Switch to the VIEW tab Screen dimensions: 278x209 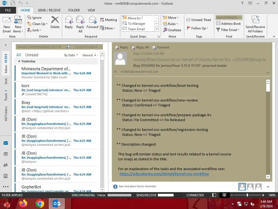[91, 10]
